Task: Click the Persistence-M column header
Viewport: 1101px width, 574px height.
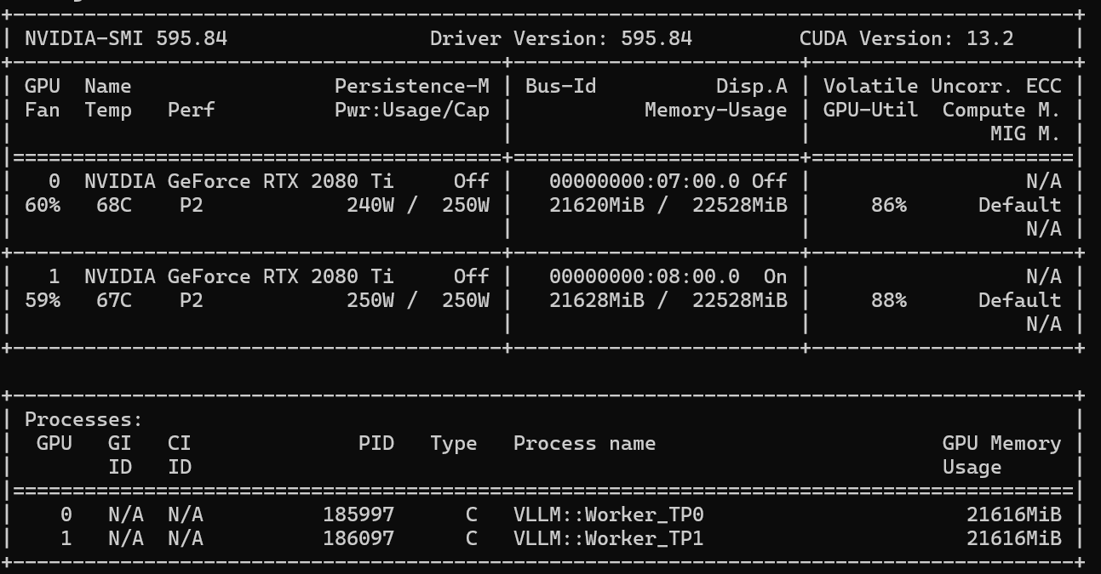Action: coord(412,86)
